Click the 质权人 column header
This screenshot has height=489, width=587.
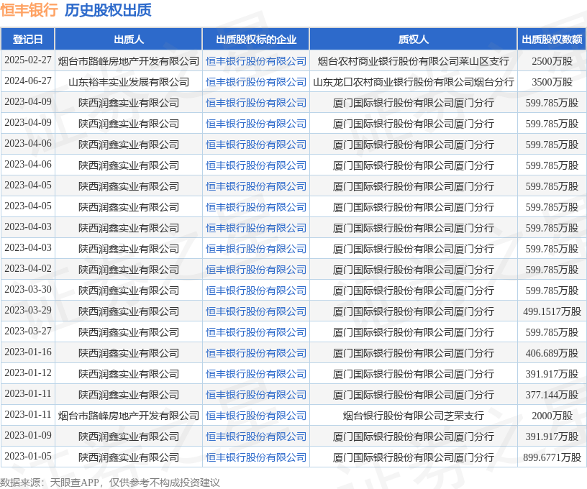(414, 40)
